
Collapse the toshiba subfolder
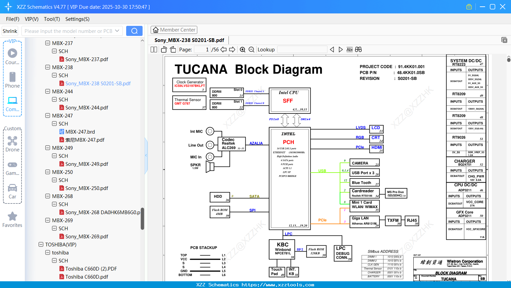48,252
